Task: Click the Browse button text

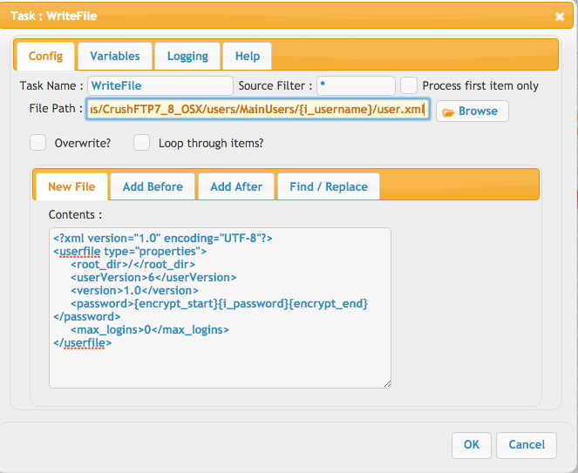Action: tap(478, 111)
